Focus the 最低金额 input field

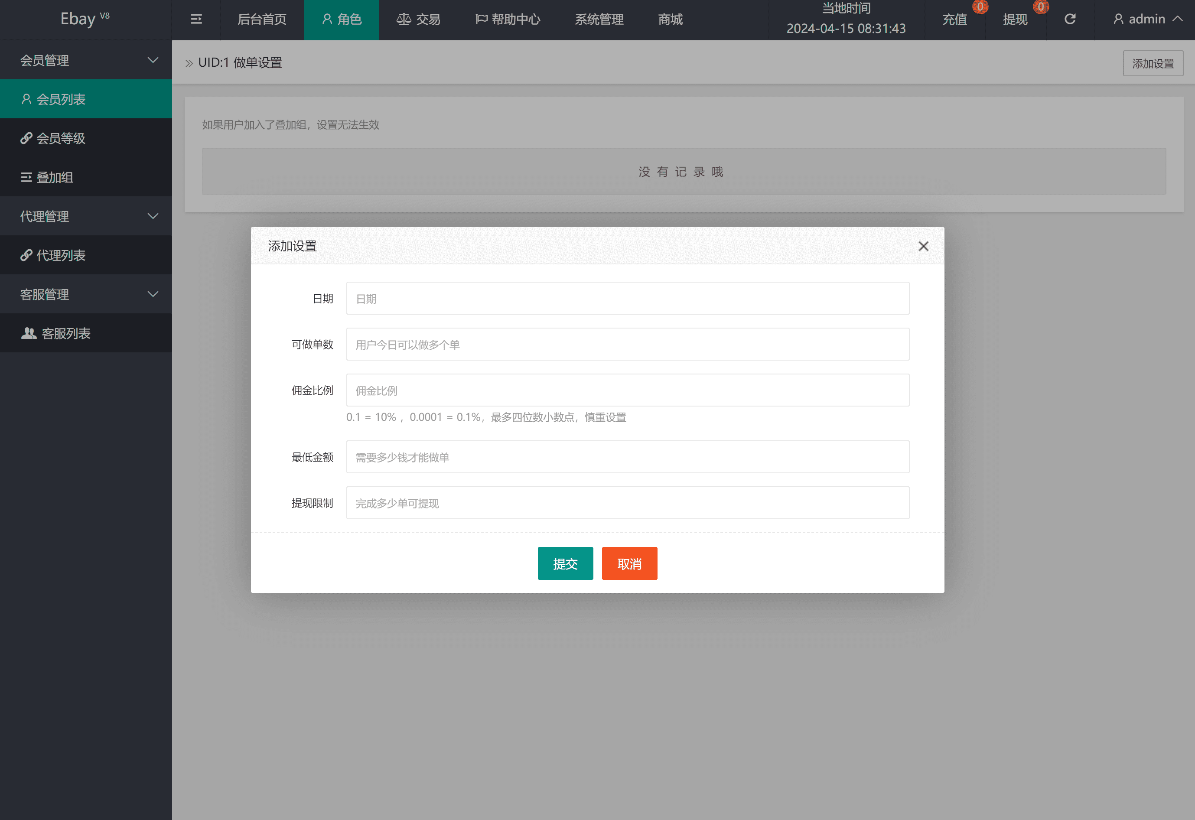[628, 456]
